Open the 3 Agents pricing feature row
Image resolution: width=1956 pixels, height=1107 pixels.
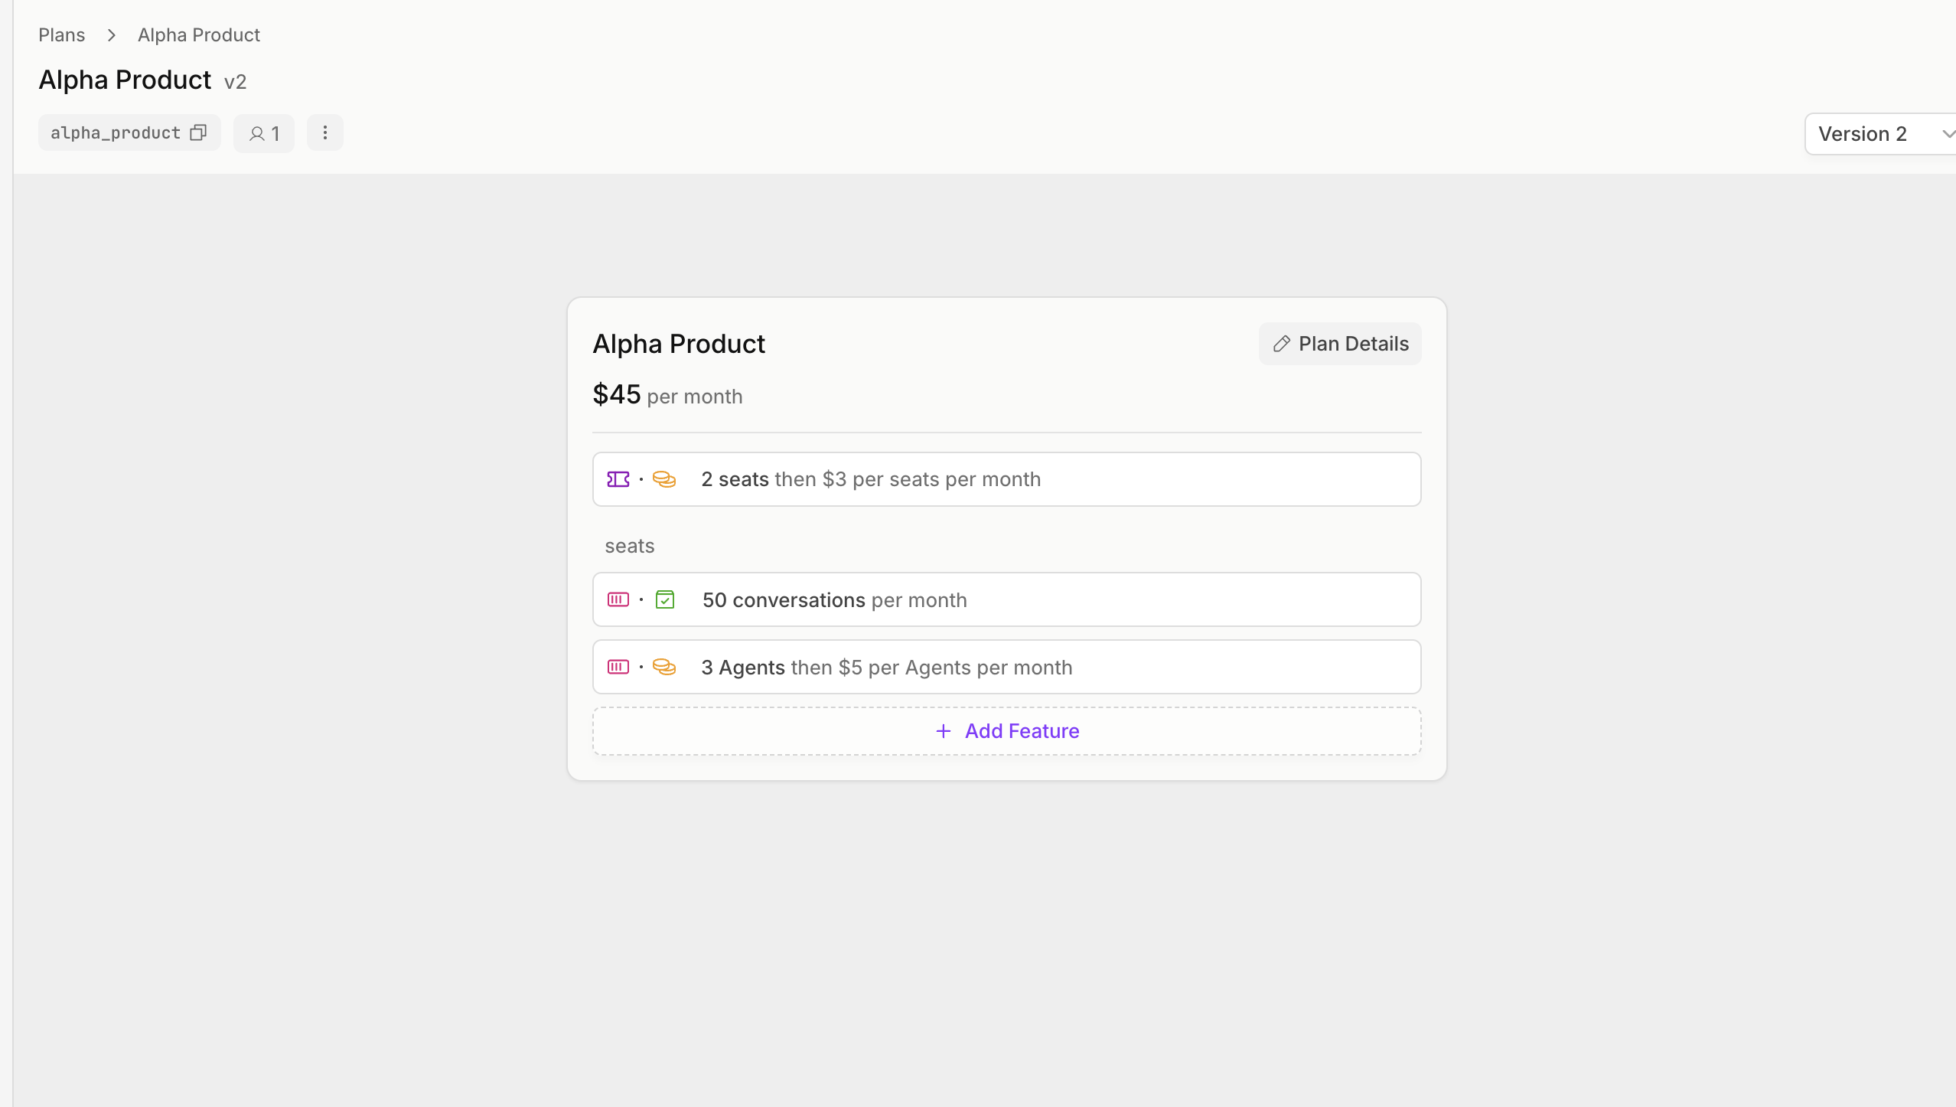(1007, 667)
